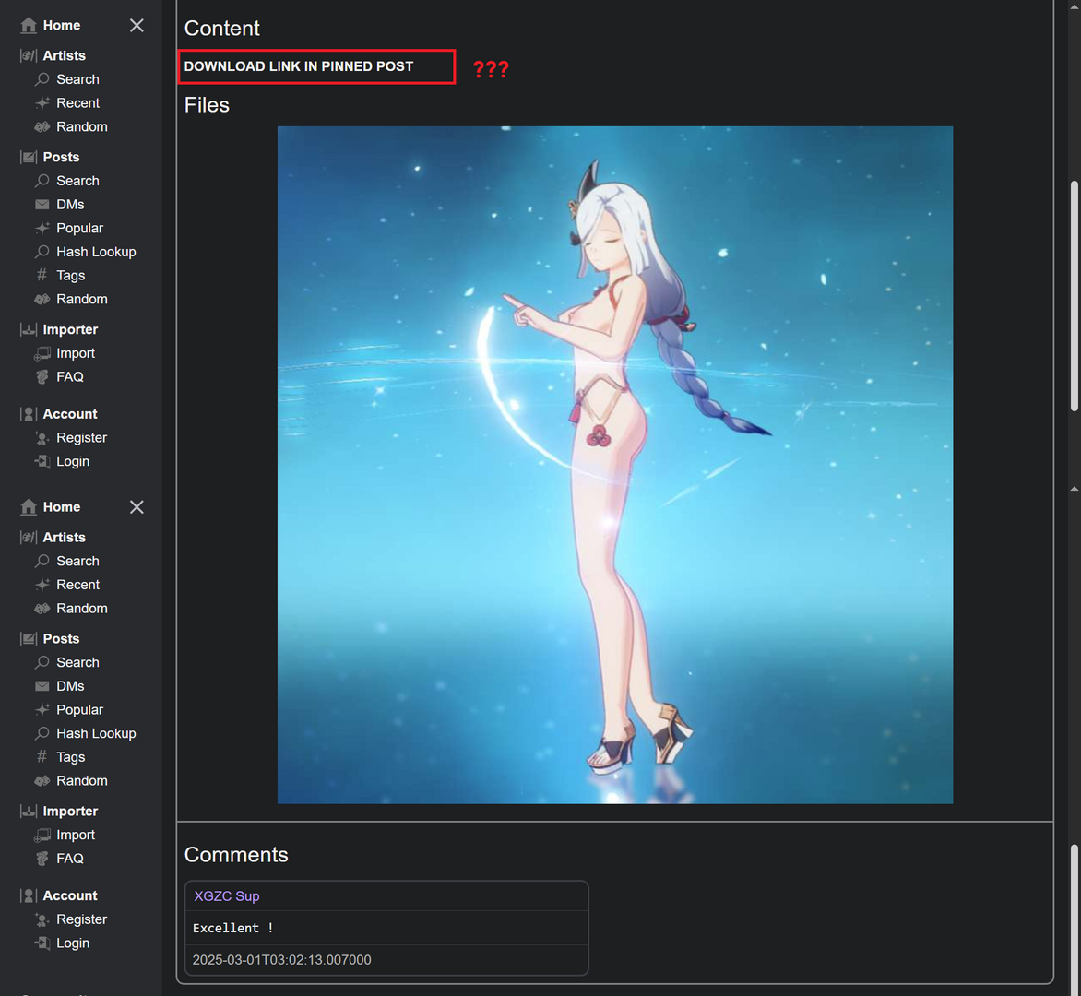Image resolution: width=1081 pixels, height=996 pixels.
Task: Click the FAQ scroll icon in upper menu
Action: click(42, 377)
